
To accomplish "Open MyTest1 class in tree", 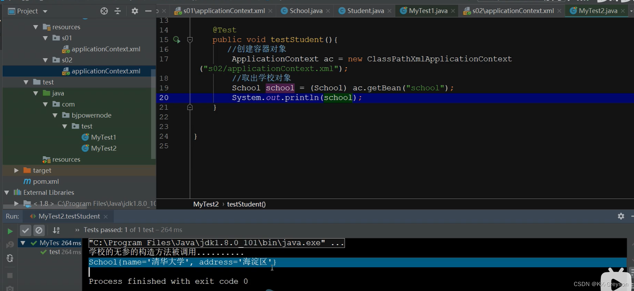I will click(99, 137).
